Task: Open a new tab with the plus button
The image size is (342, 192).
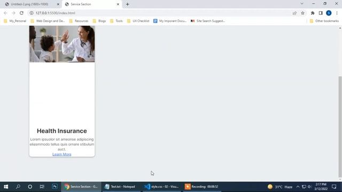Action: tap(127, 4)
